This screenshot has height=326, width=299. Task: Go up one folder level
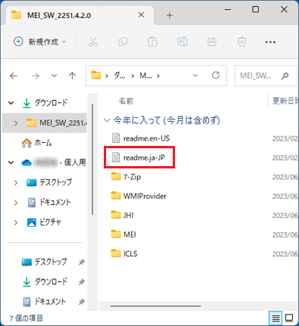pos(72,76)
